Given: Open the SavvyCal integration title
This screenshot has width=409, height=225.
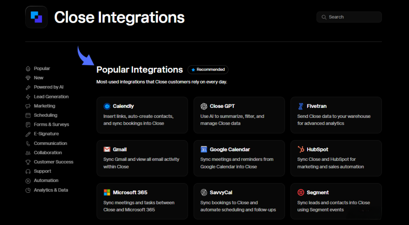Looking at the screenshot, I should pos(221,193).
